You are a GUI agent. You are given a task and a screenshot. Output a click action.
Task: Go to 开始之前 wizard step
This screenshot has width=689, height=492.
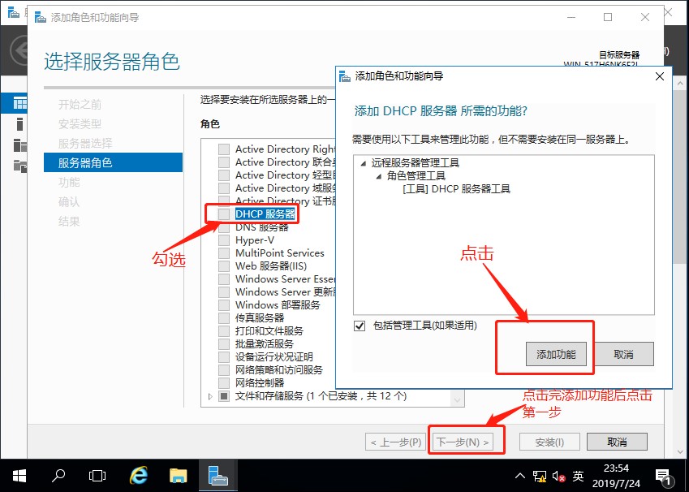click(80, 104)
